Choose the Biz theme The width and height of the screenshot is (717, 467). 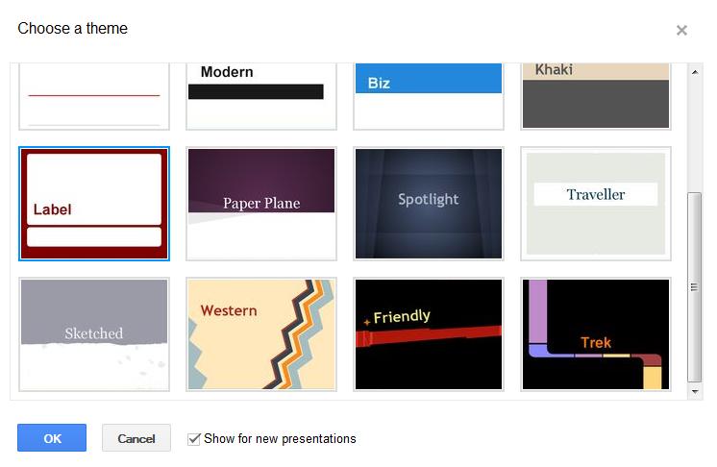coord(429,94)
